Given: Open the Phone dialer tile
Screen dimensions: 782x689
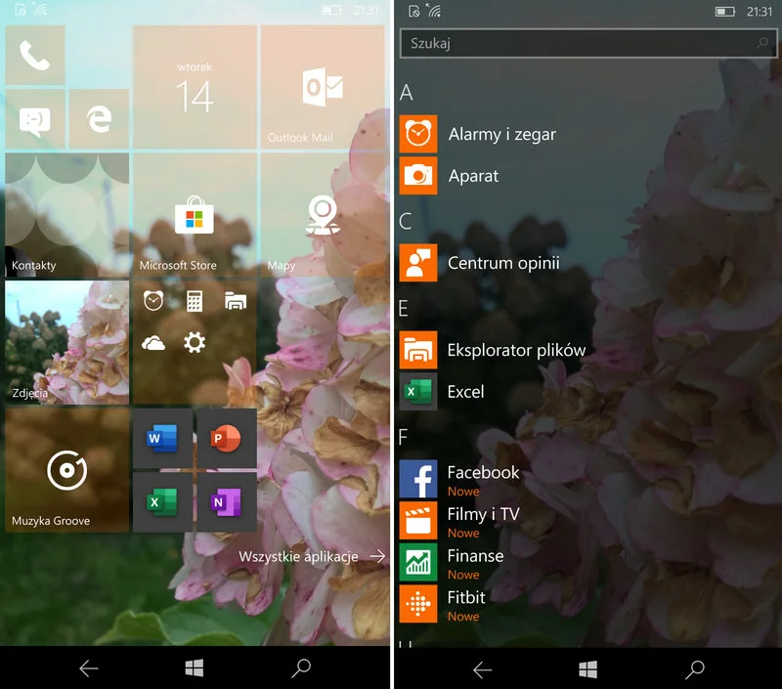Looking at the screenshot, I should coord(34,57).
